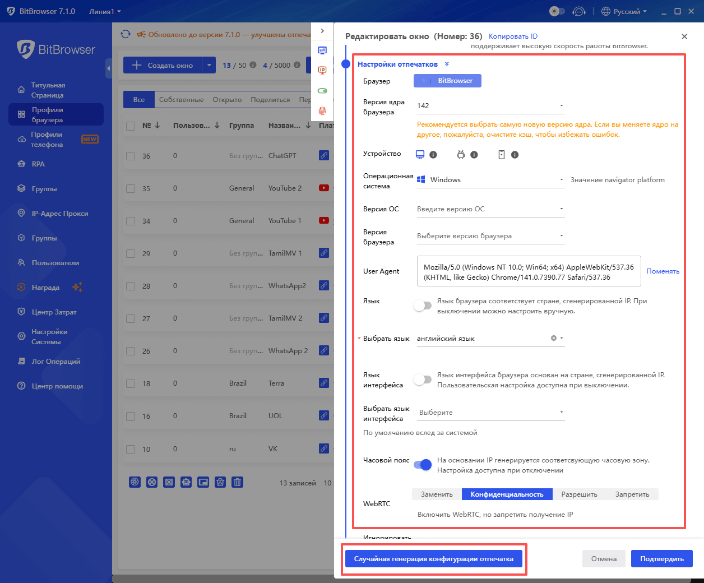Click the fingerprint icon in the side panel
Image resolution: width=704 pixels, height=583 pixels.
point(322,112)
